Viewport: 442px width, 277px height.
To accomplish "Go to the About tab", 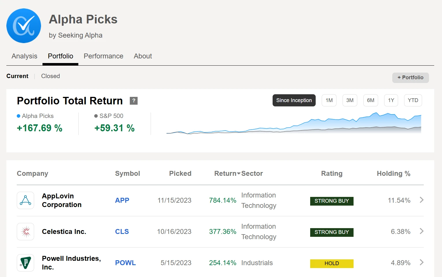I will (143, 56).
